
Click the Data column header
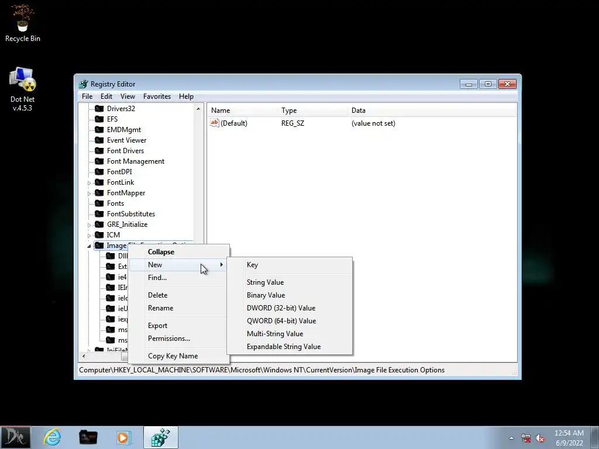(432, 110)
